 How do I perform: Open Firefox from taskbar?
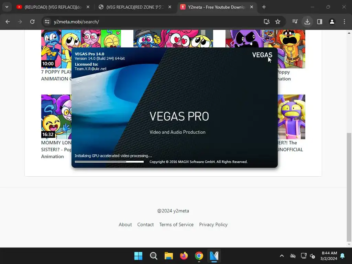[x=184, y=256]
